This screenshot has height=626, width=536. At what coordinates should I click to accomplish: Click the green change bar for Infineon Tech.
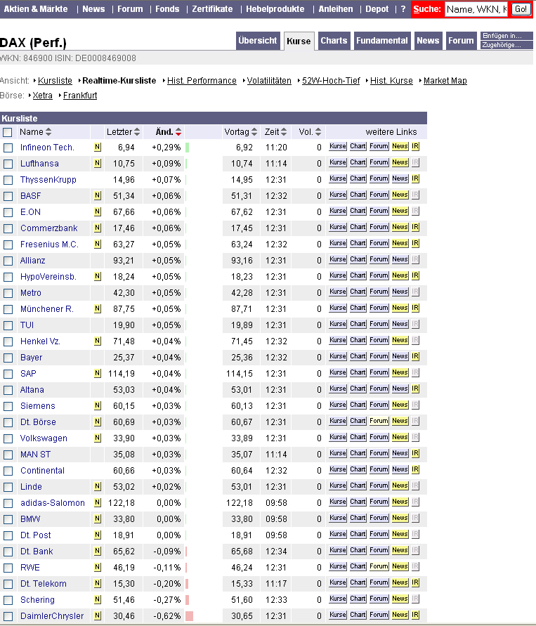187,148
